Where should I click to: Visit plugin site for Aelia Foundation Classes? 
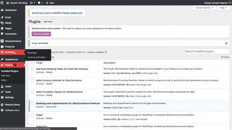(144, 96)
